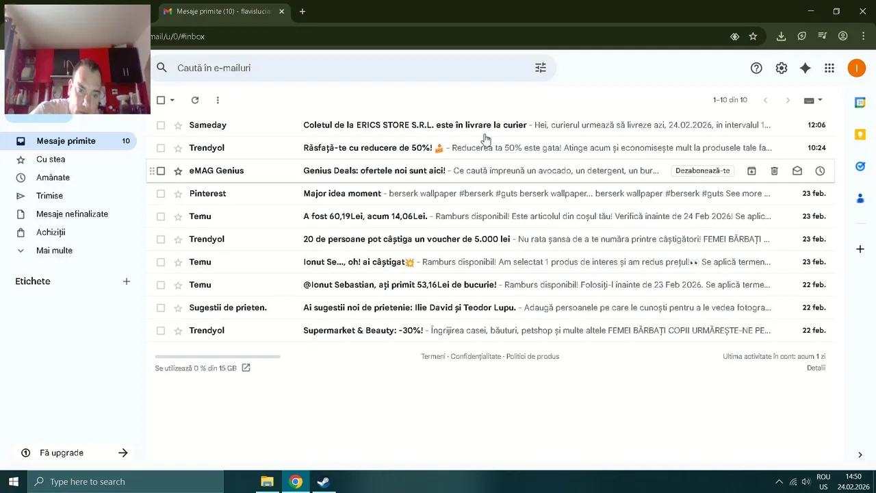Expand select-all dropdown arrow
The image size is (876, 493).
[172, 100]
